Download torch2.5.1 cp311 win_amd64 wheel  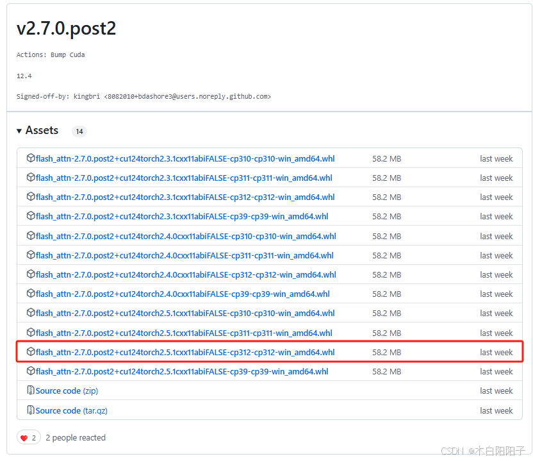click(184, 333)
